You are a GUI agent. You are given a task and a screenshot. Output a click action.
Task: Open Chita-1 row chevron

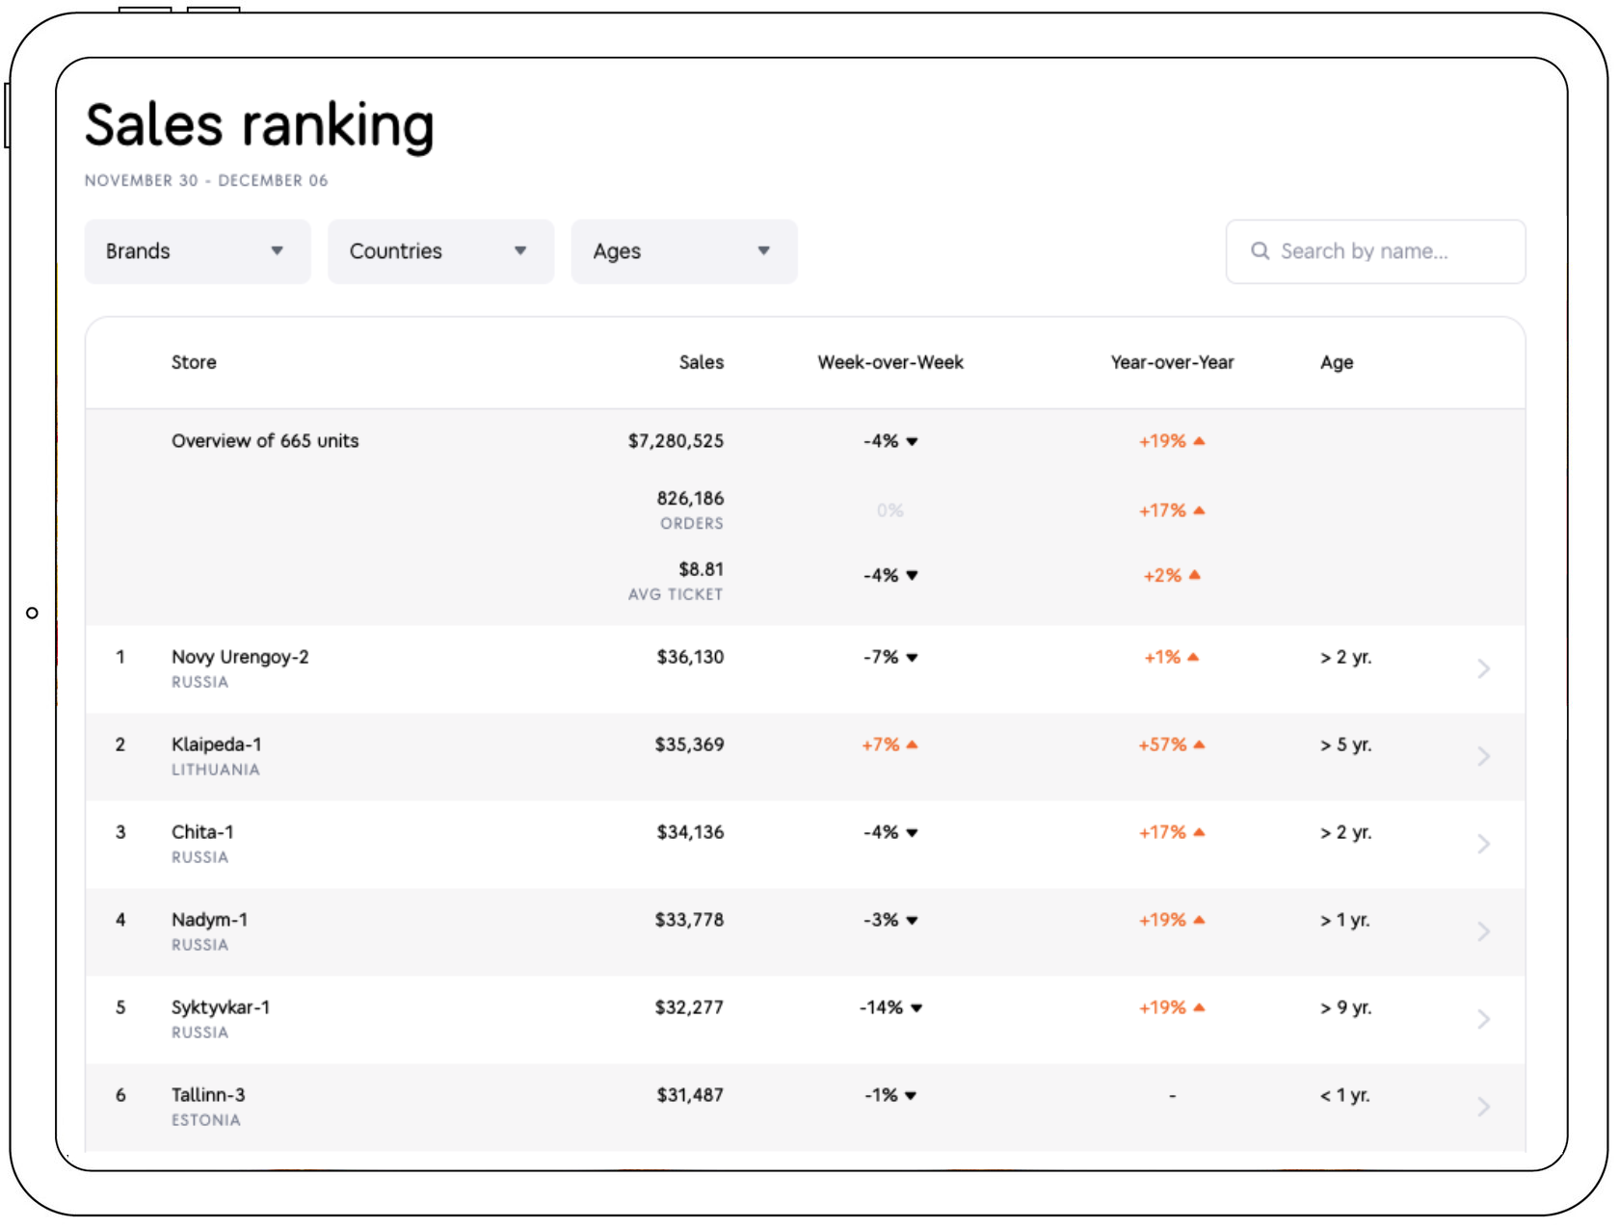tap(1484, 844)
